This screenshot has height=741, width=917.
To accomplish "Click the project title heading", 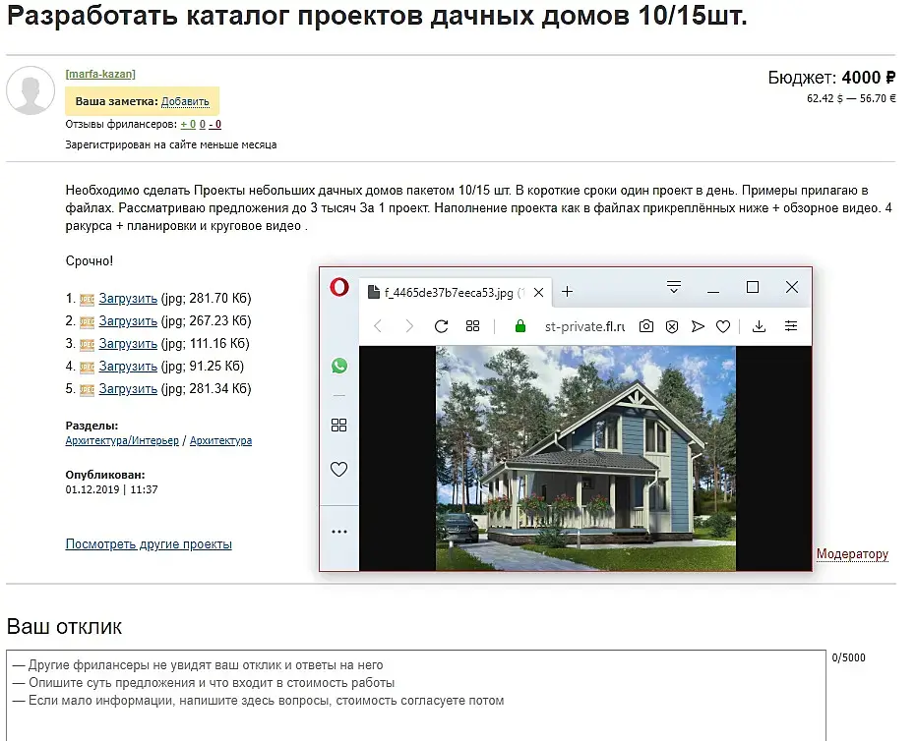I will click(x=377, y=15).
